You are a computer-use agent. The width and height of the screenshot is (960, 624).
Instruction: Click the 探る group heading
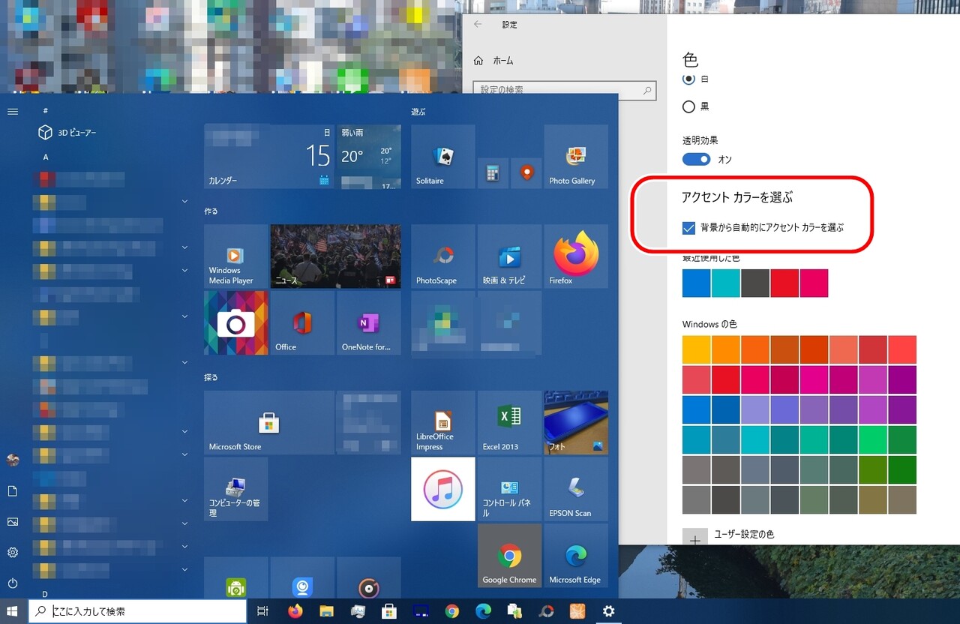pyautogui.click(x=211, y=378)
